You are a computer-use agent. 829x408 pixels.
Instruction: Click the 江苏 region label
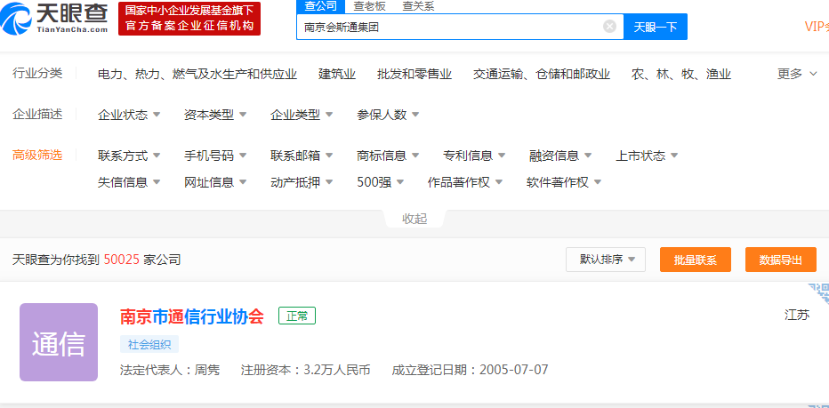(x=797, y=316)
